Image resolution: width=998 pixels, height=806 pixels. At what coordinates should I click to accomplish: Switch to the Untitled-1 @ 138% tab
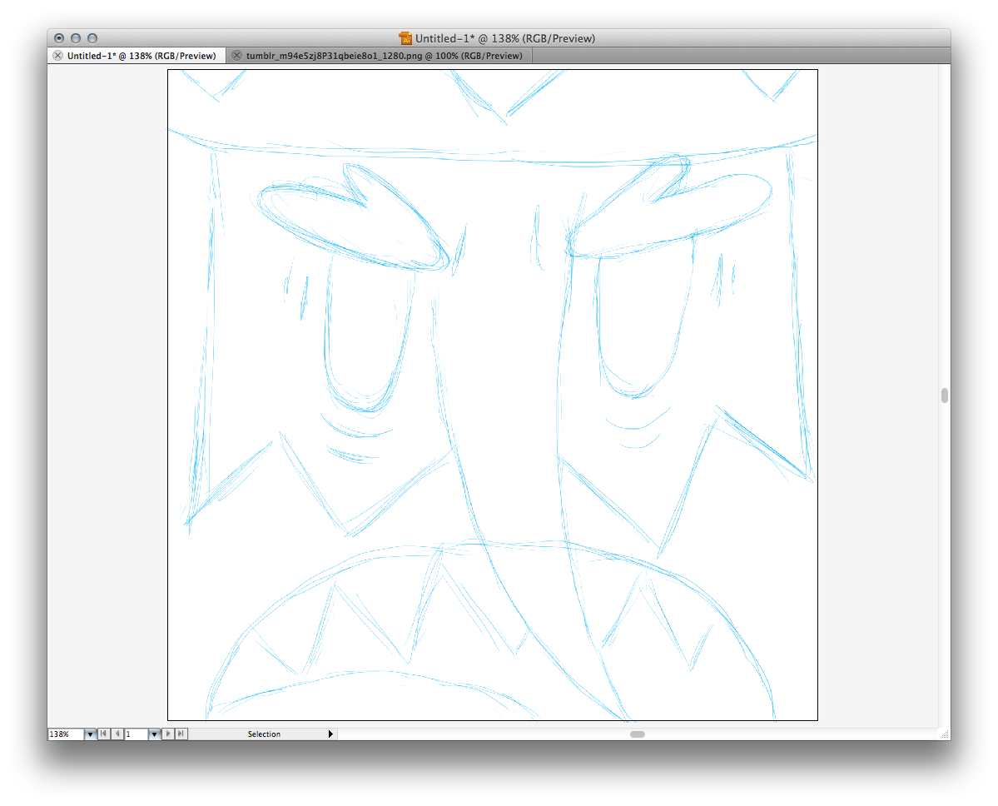[x=141, y=56]
